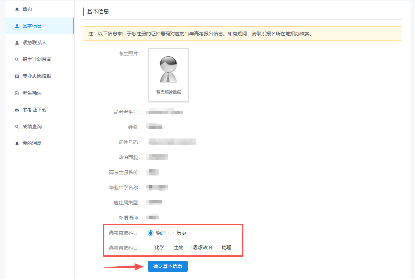Select the 历史 radio button
Image resolution: width=415 pixels, height=279 pixels.
tap(171, 233)
